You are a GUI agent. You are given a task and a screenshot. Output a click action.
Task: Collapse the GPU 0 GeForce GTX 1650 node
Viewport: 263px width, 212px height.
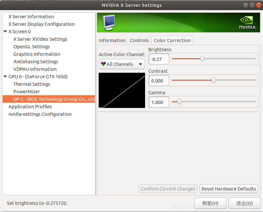click(x=5, y=77)
